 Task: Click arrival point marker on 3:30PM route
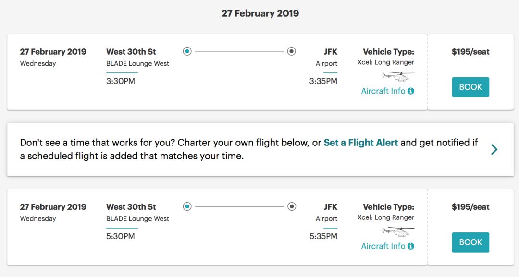(x=291, y=51)
